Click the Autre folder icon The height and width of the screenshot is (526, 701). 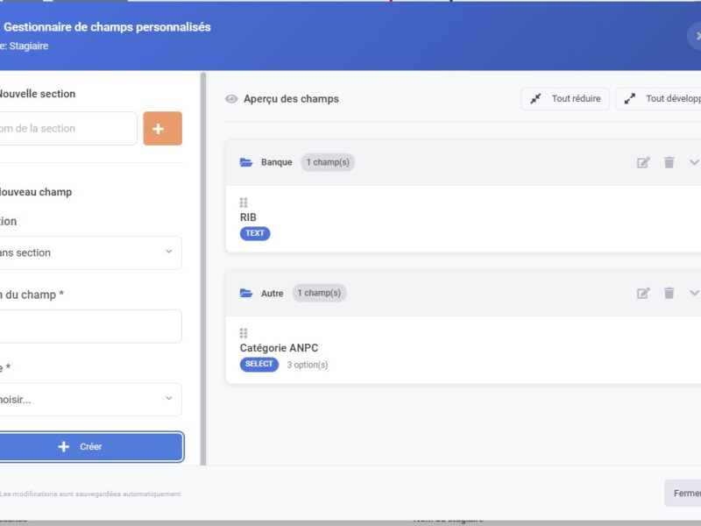pos(246,293)
